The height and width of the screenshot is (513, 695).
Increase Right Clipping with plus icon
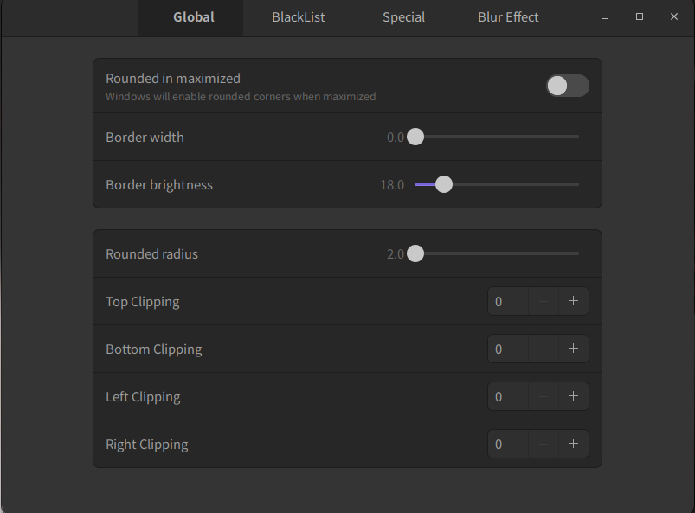click(573, 444)
